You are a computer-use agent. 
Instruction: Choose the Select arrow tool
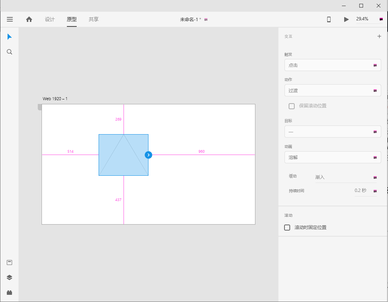tap(9, 37)
